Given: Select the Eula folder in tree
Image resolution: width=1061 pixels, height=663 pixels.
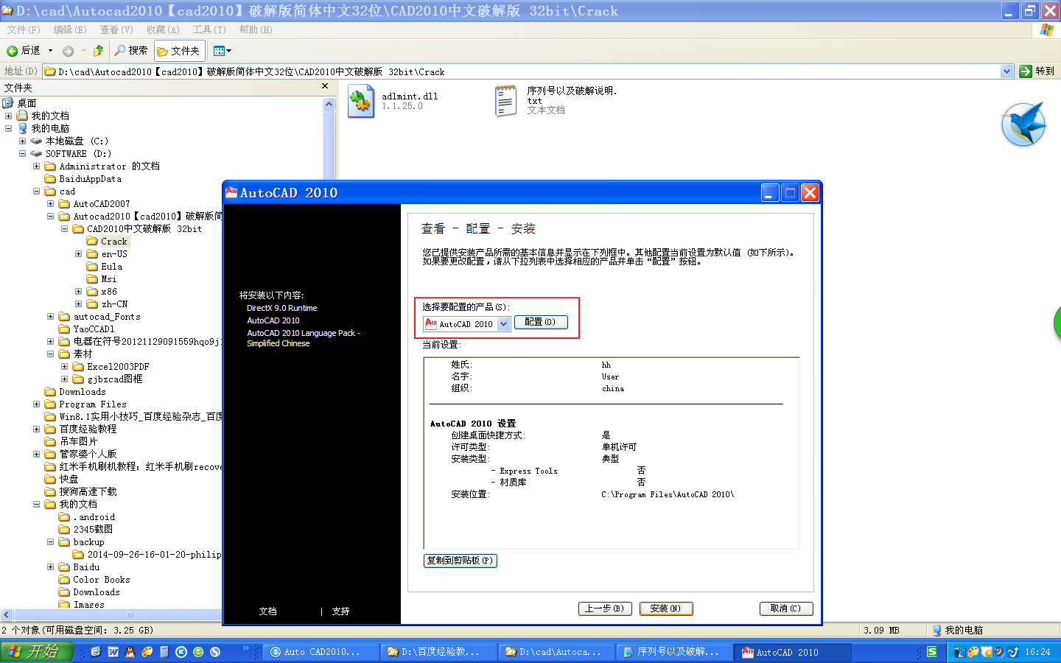Looking at the screenshot, I should [x=112, y=267].
